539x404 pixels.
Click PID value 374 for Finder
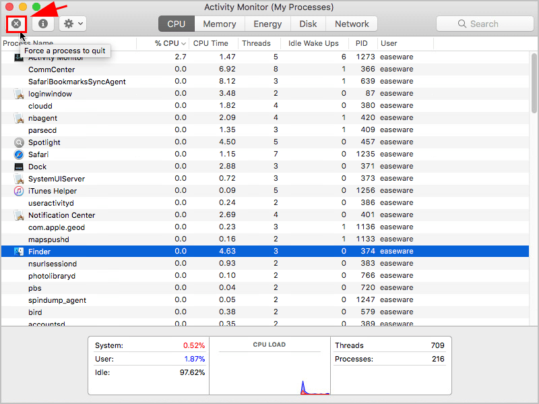(368, 251)
